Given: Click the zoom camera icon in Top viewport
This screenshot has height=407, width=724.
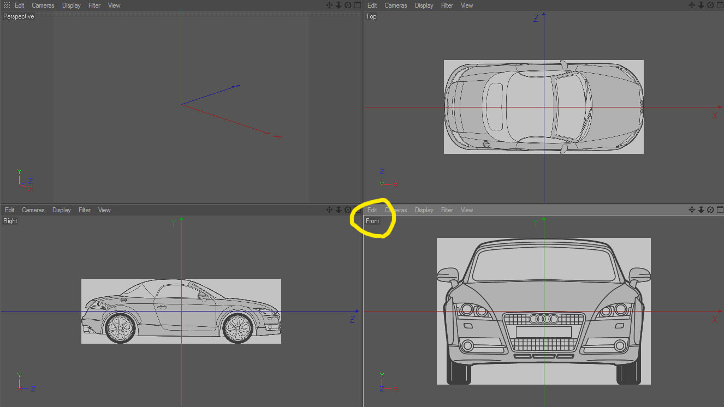Looking at the screenshot, I should pyautogui.click(x=701, y=5).
